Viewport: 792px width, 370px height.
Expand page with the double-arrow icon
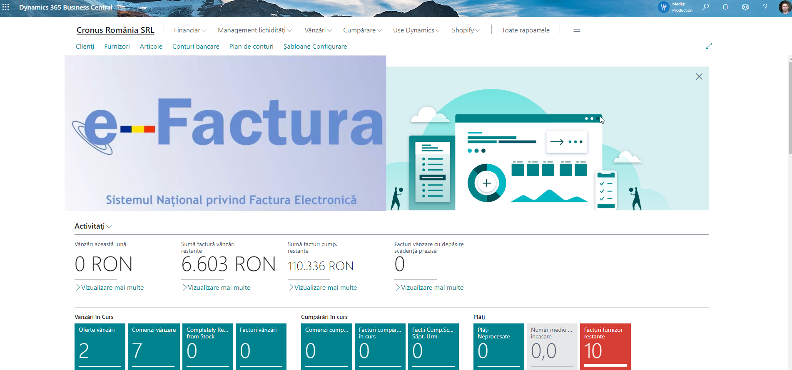point(709,46)
